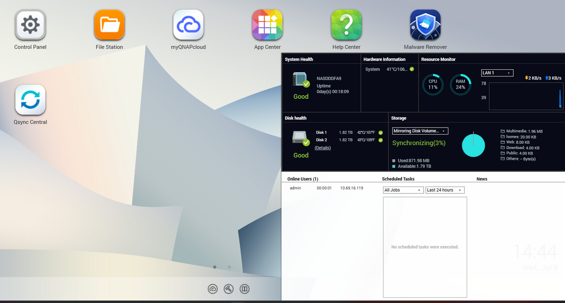Click the System temperature reading 41°C
This screenshot has width=565, height=303.
coord(397,69)
